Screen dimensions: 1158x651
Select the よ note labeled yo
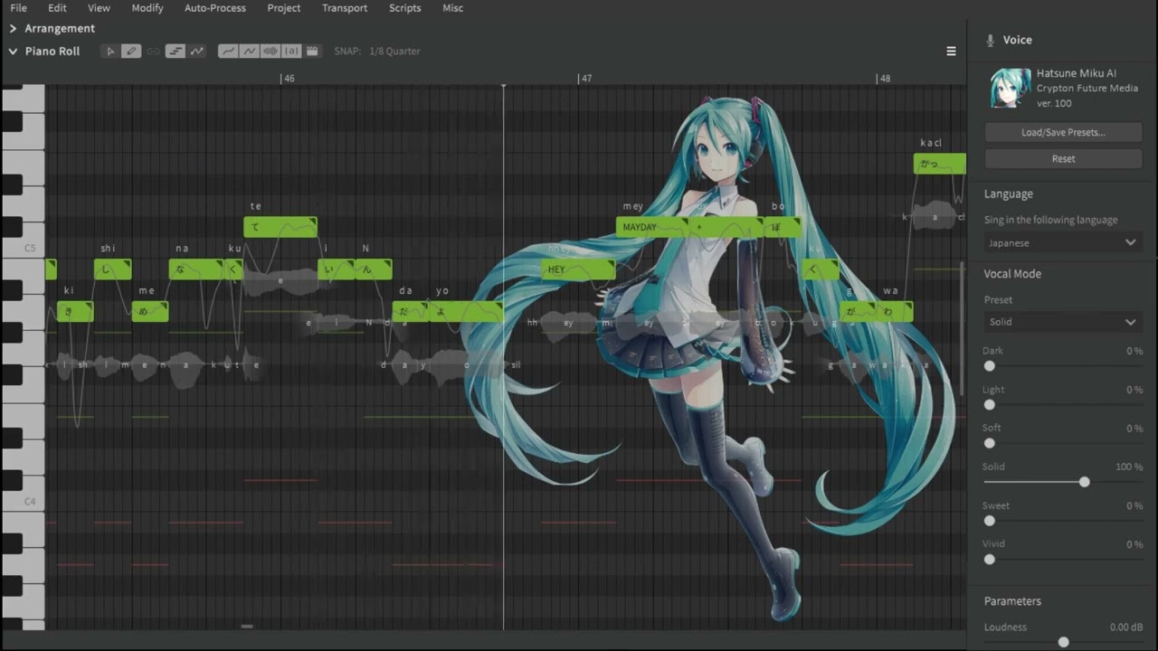tap(466, 312)
